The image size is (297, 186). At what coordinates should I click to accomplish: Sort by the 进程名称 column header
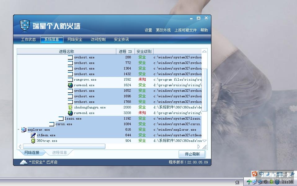tap(66, 51)
